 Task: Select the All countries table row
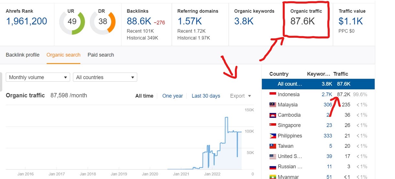[x=318, y=84]
